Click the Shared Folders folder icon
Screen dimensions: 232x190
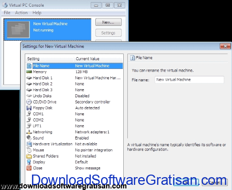click(x=29, y=156)
